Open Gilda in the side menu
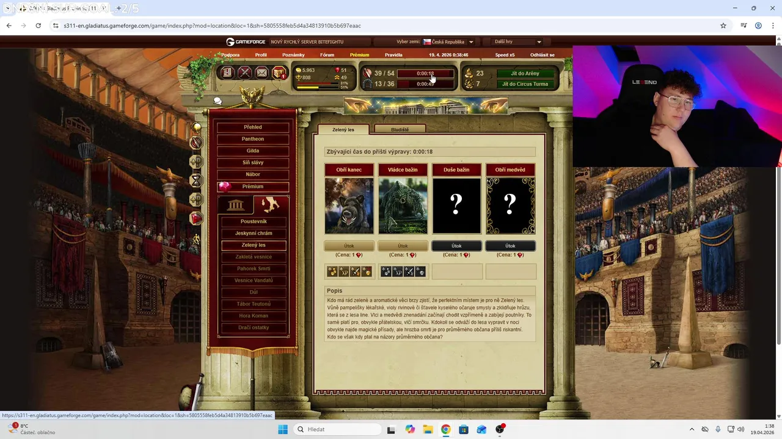 tap(253, 151)
